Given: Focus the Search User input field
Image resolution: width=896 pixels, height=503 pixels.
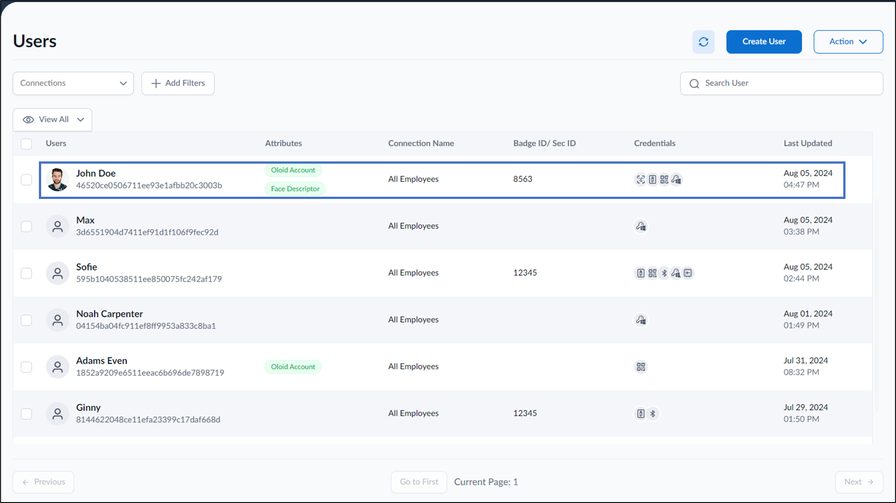Looking at the screenshot, I should pyautogui.click(x=782, y=83).
